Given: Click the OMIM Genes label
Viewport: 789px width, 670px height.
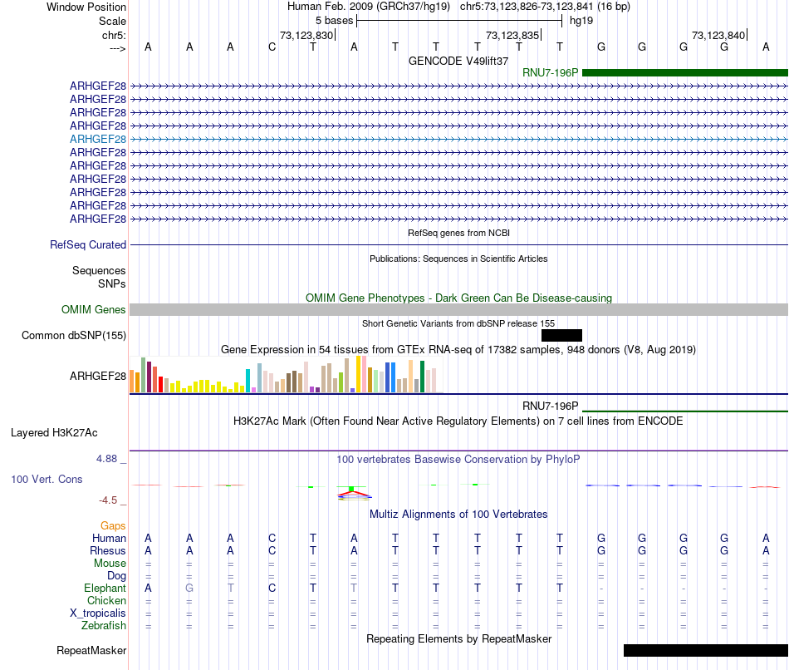Looking at the screenshot, I should click(93, 309).
